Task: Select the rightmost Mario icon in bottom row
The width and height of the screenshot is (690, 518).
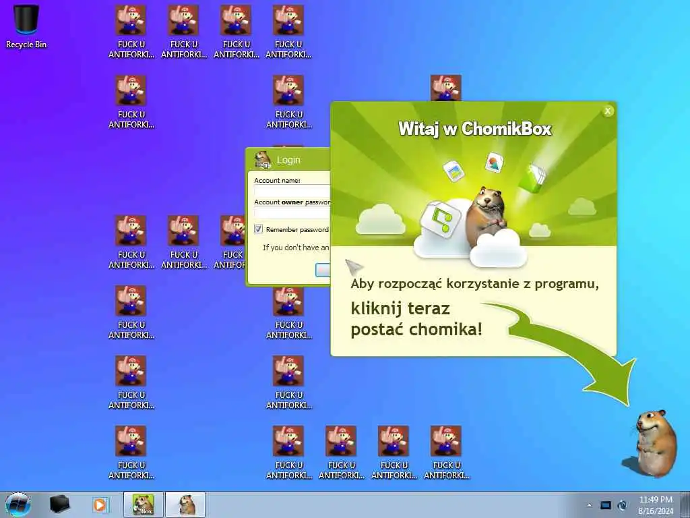Action: [x=446, y=453]
